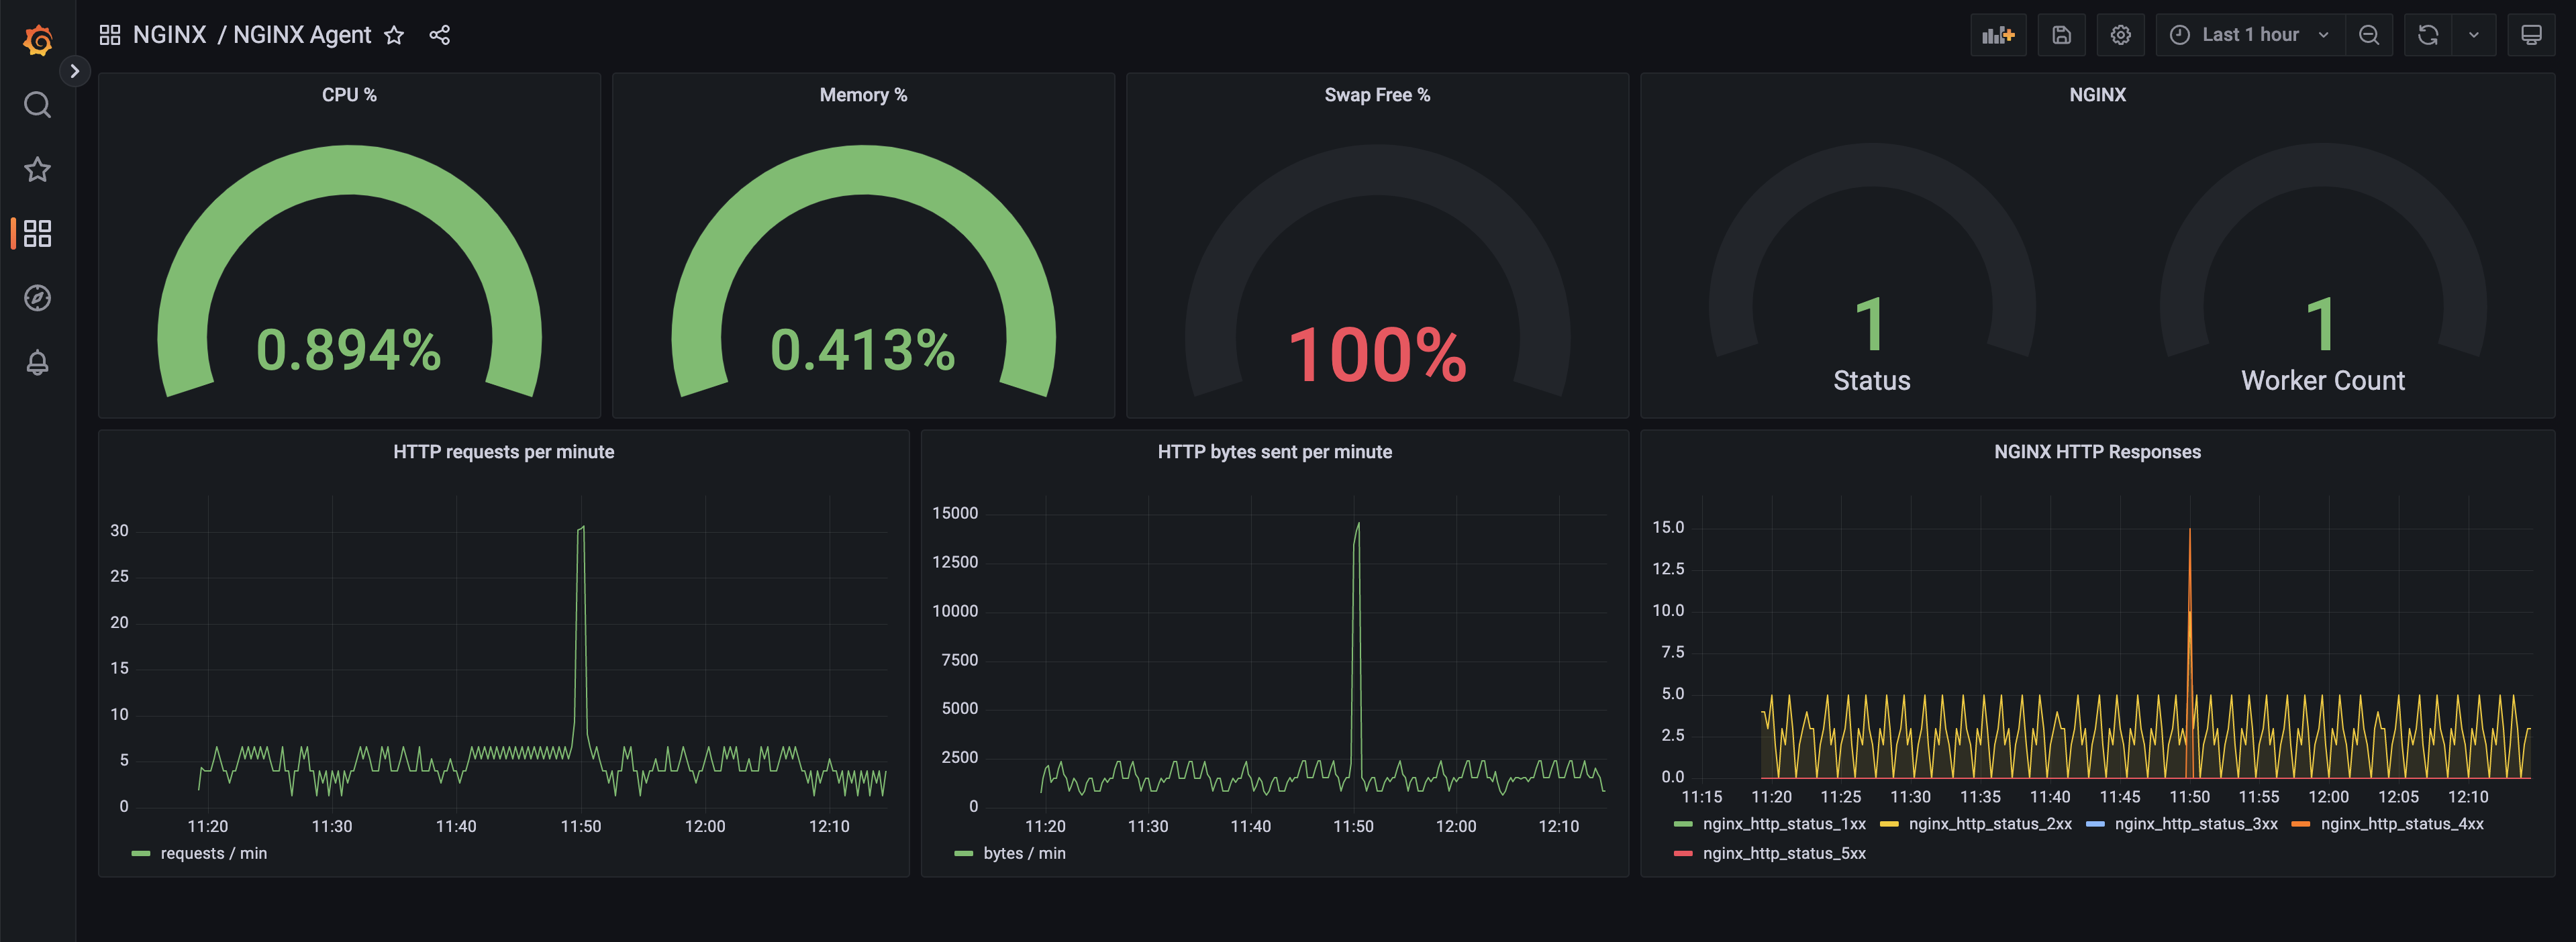The image size is (2576, 942).
Task: Open the refresh interval dropdown
Action: click(x=2475, y=34)
